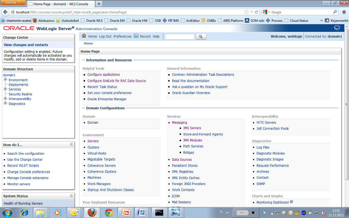Click Preferences in the console menu bar

click(x=122, y=36)
